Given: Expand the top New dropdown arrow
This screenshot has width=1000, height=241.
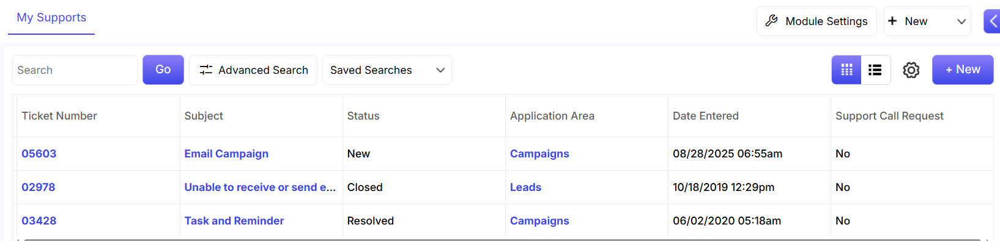Looking at the screenshot, I should (x=961, y=21).
